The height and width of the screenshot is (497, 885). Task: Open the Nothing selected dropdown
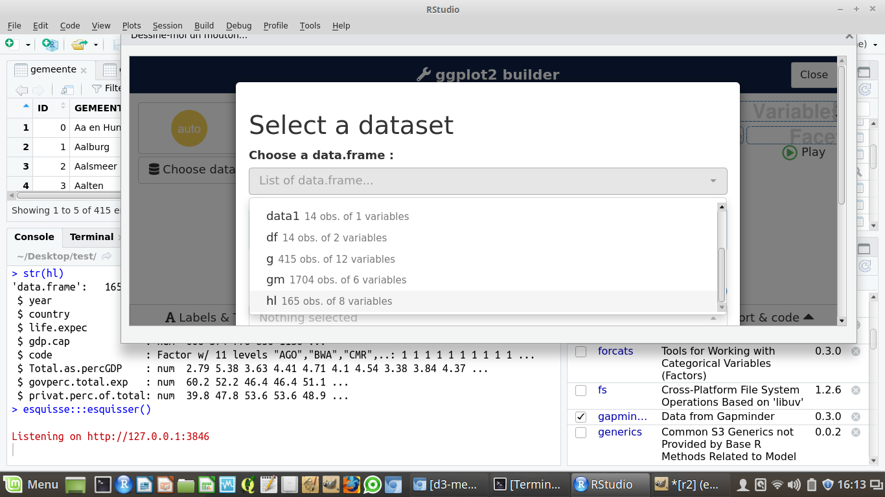point(488,318)
